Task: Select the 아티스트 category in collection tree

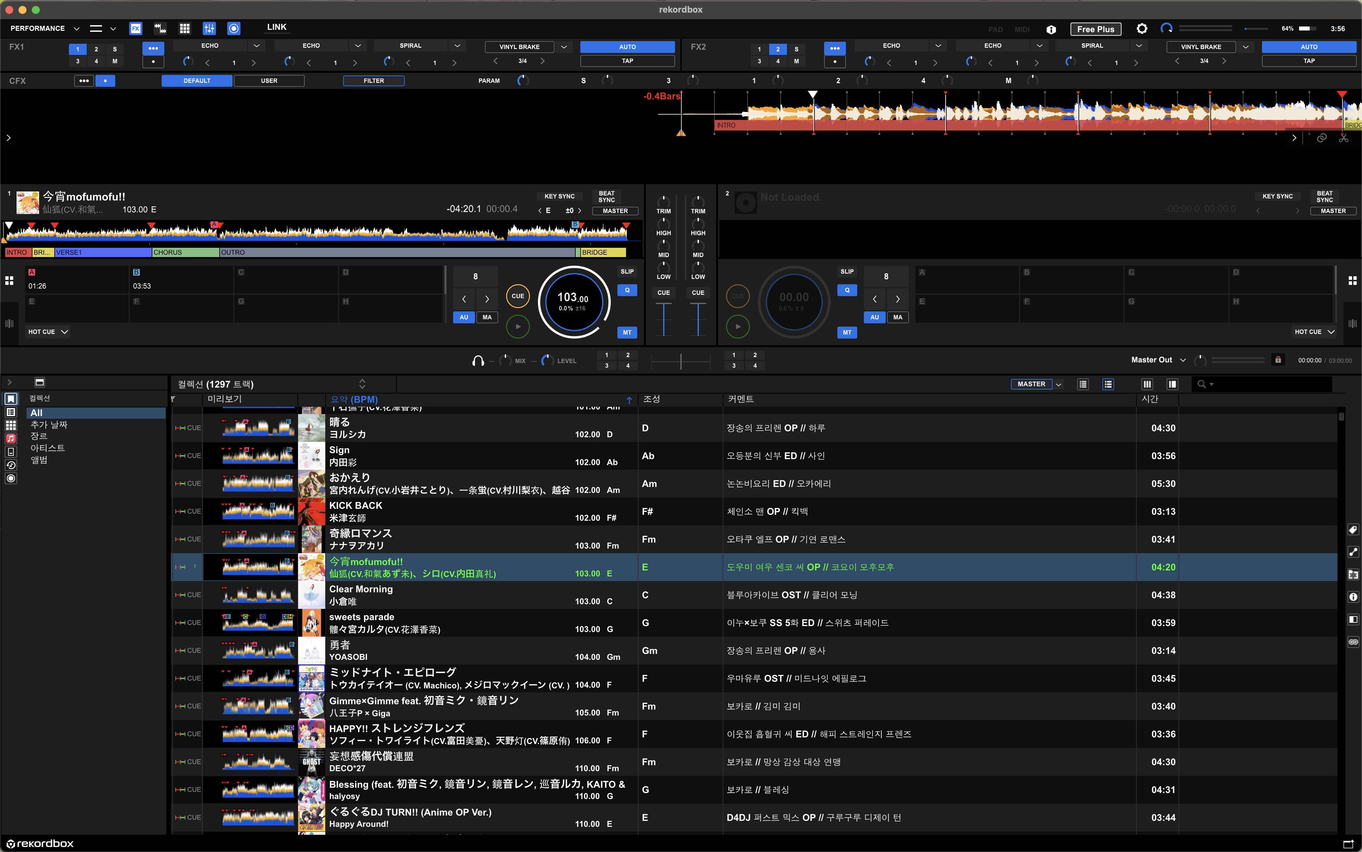Action: click(47, 448)
